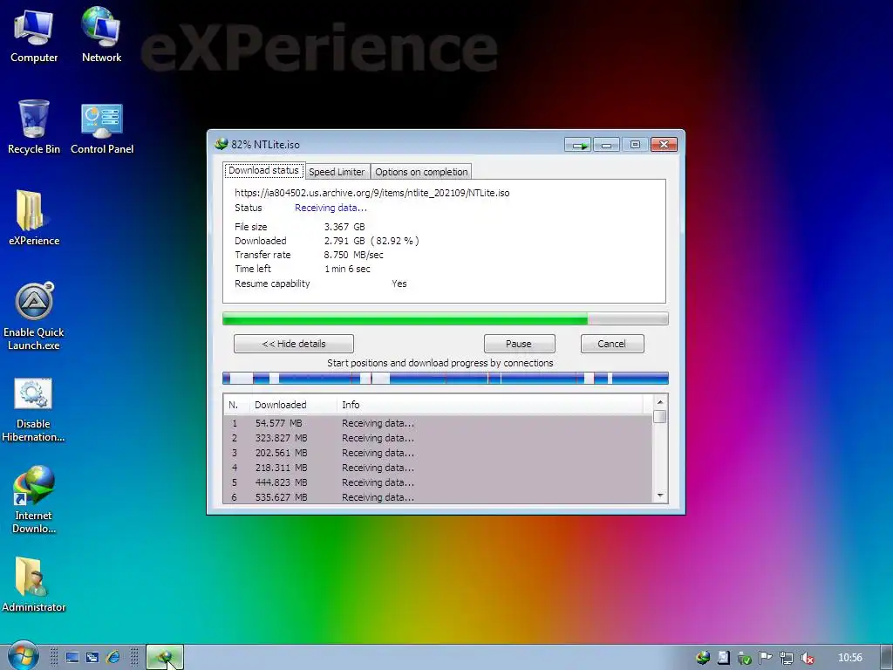893x670 pixels.
Task: Select Disable Hibernation desktop icon
Action: (x=33, y=409)
